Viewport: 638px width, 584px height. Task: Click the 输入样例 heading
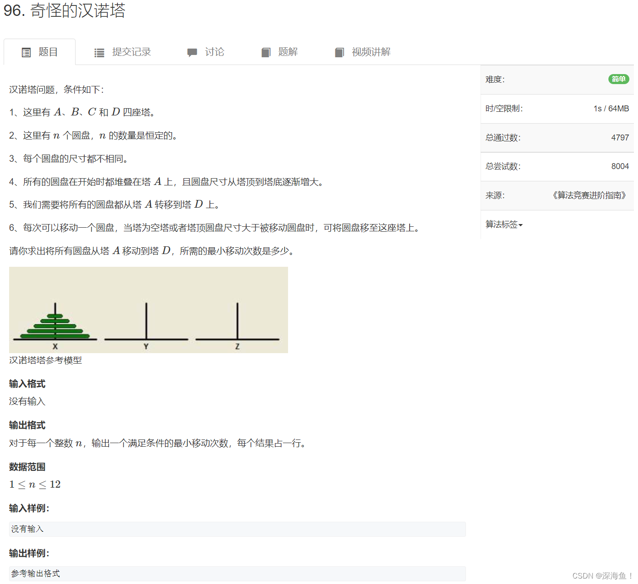tap(29, 509)
